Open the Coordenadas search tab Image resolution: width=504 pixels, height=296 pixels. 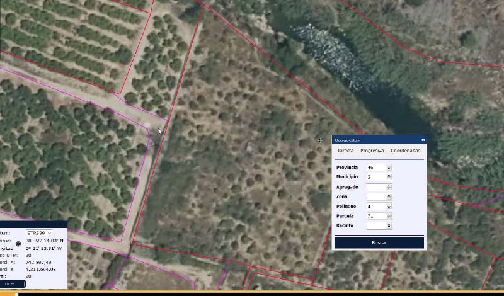pos(405,151)
